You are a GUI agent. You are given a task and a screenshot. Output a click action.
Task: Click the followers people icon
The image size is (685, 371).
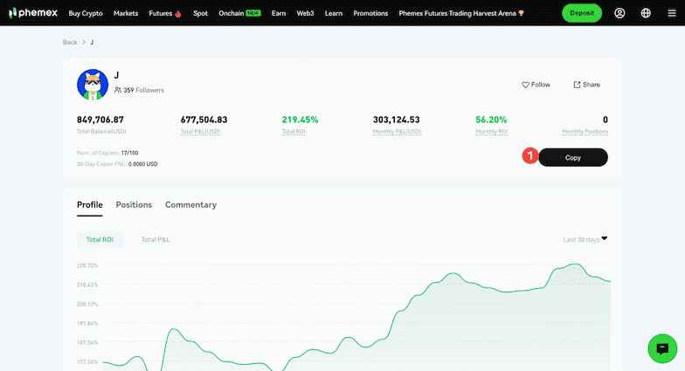point(118,90)
